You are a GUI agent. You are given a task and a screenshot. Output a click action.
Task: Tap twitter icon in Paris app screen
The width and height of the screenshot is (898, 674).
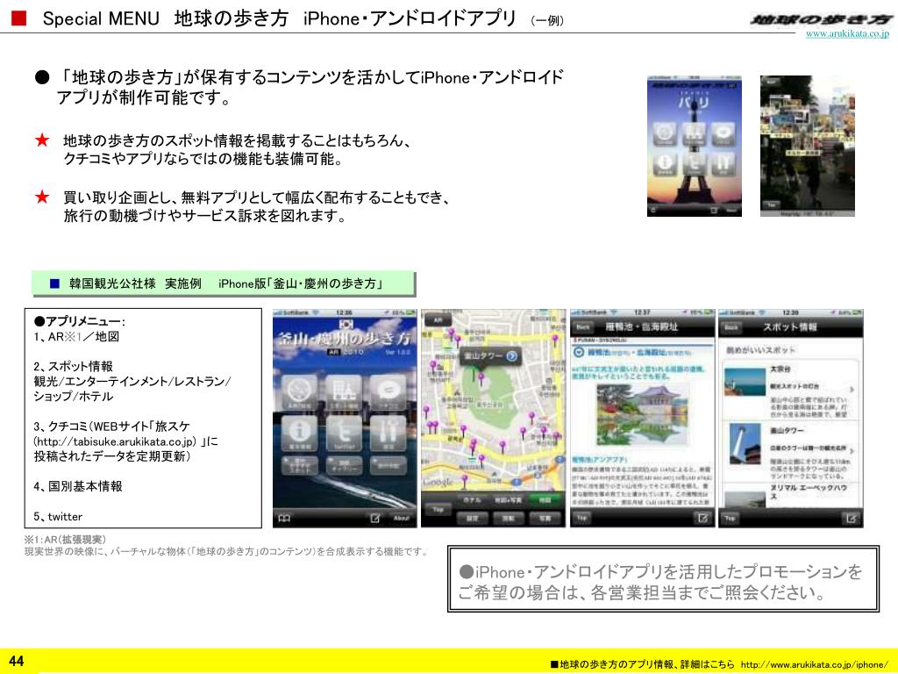click(x=695, y=163)
